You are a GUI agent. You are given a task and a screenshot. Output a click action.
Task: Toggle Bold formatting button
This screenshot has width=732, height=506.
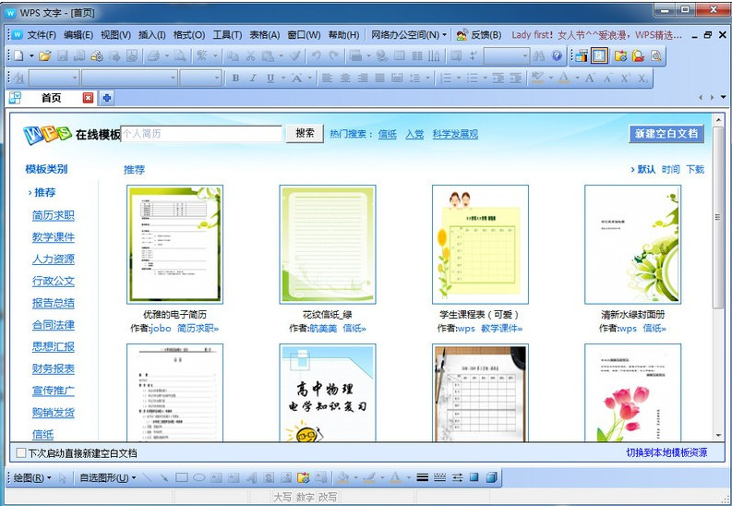pyautogui.click(x=235, y=78)
